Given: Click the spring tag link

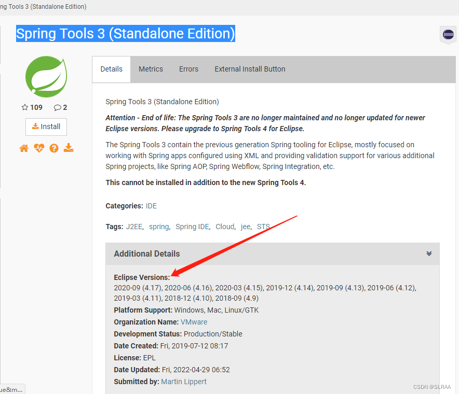Looking at the screenshot, I should [159, 227].
